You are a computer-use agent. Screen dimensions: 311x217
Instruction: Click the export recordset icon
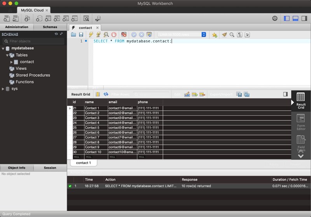coord(239,94)
